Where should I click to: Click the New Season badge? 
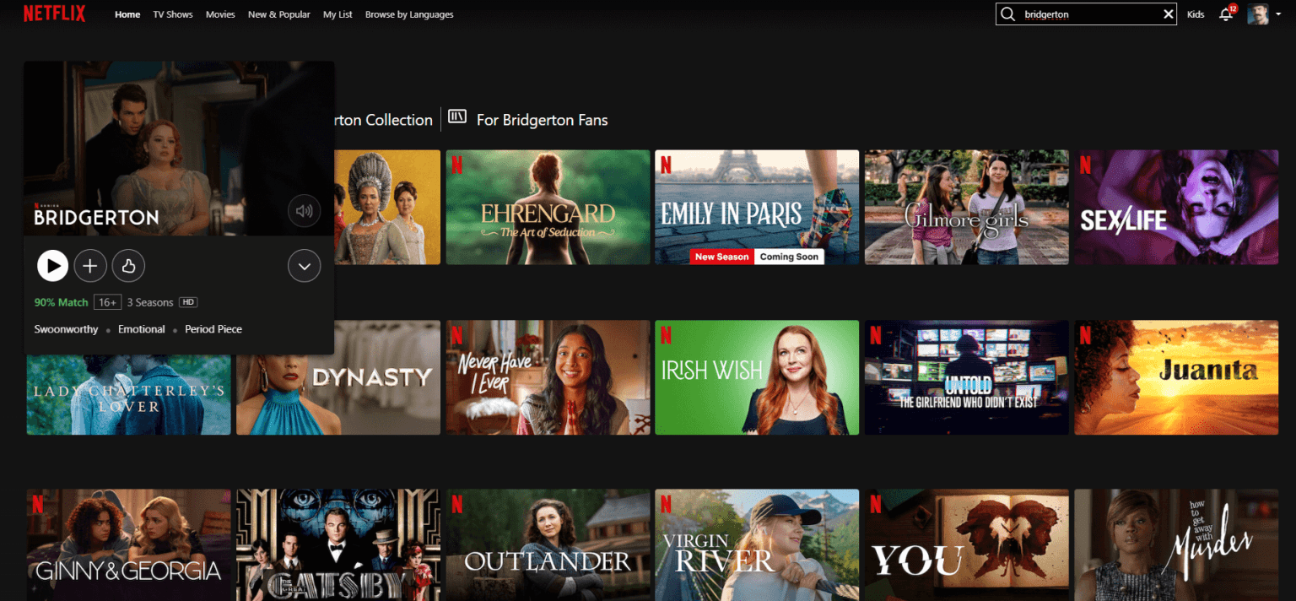721,257
